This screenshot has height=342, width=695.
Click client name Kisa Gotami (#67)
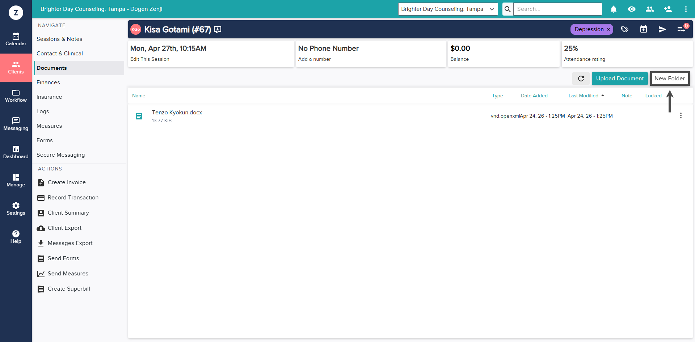pyautogui.click(x=178, y=30)
